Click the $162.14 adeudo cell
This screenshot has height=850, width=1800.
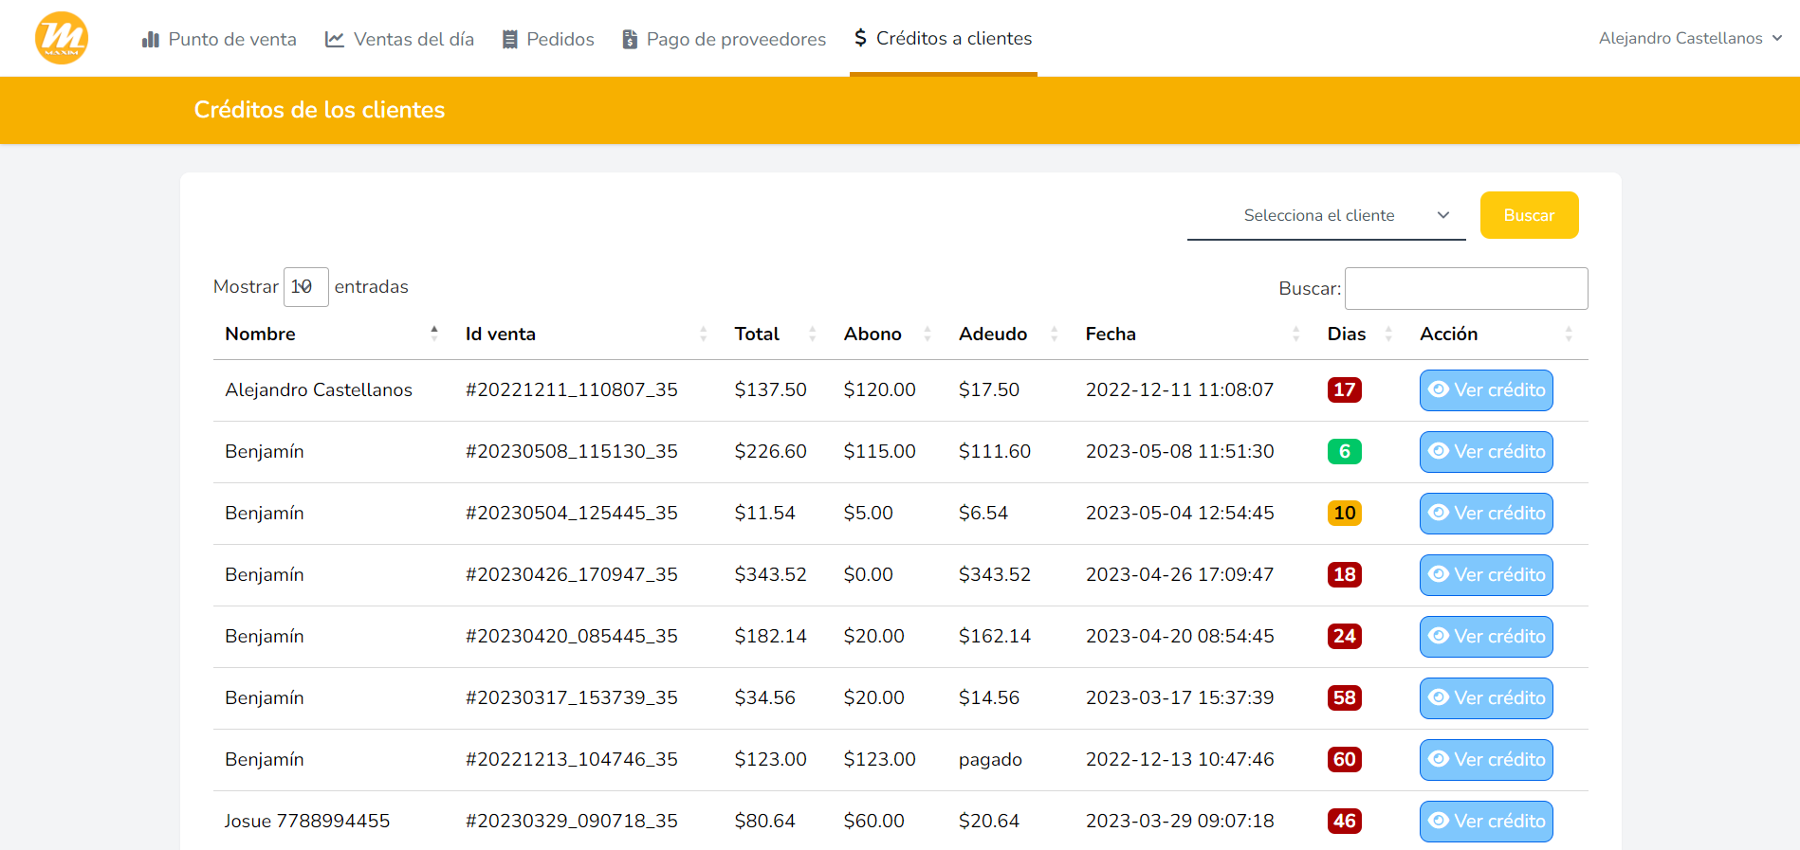(x=994, y=636)
